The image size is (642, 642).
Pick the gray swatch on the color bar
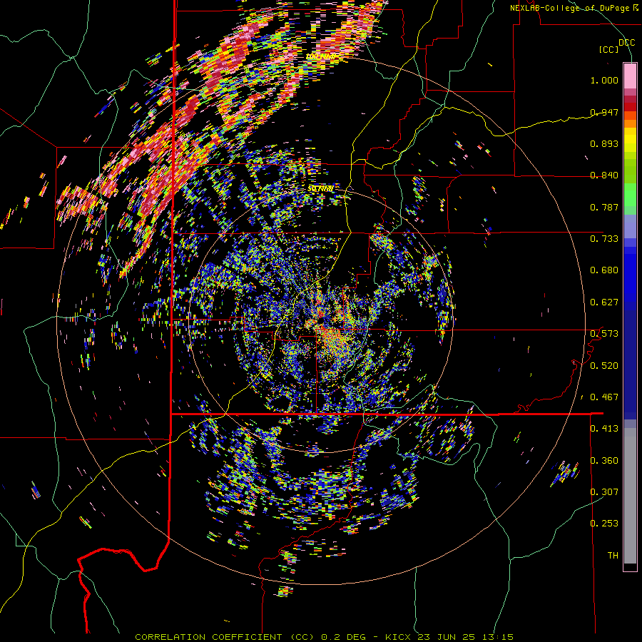[630, 496]
